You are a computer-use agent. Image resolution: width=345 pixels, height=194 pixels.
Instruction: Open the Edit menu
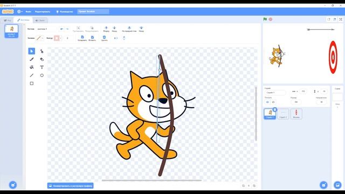point(43,12)
